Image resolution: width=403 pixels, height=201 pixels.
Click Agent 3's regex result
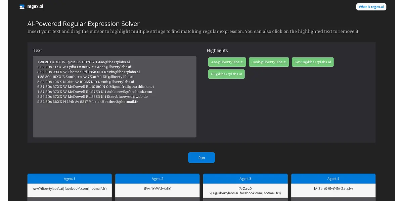pyautogui.click(x=245, y=191)
